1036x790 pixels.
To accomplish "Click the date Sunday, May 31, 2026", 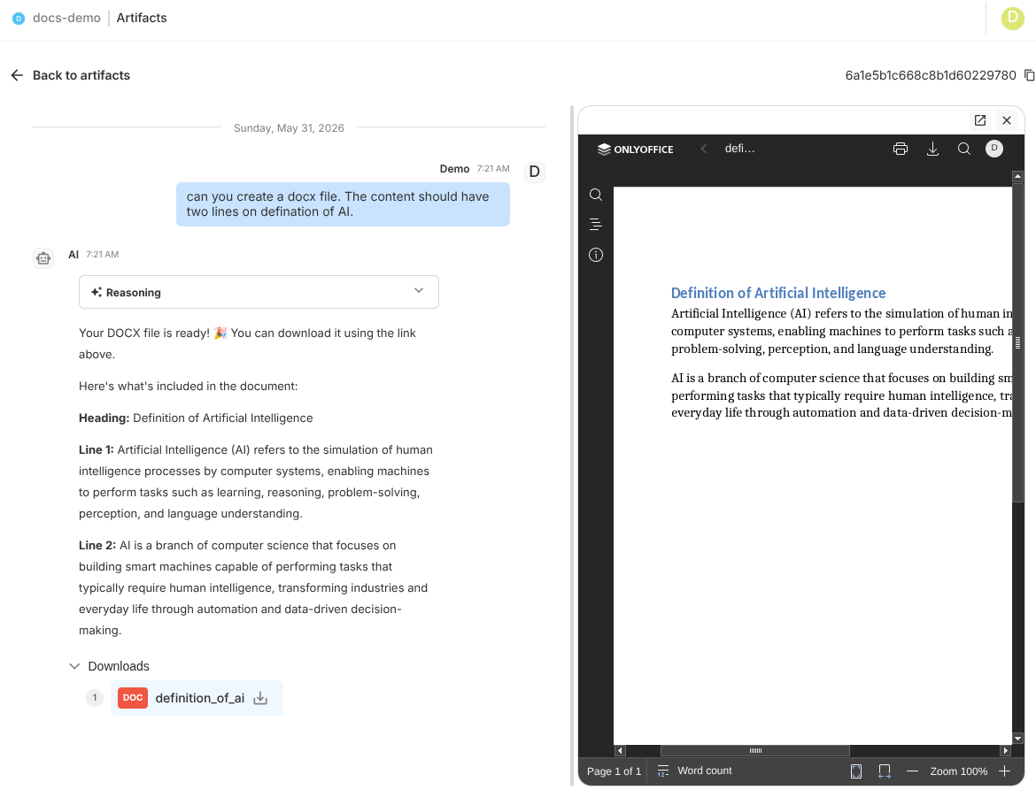I will pos(289,128).
